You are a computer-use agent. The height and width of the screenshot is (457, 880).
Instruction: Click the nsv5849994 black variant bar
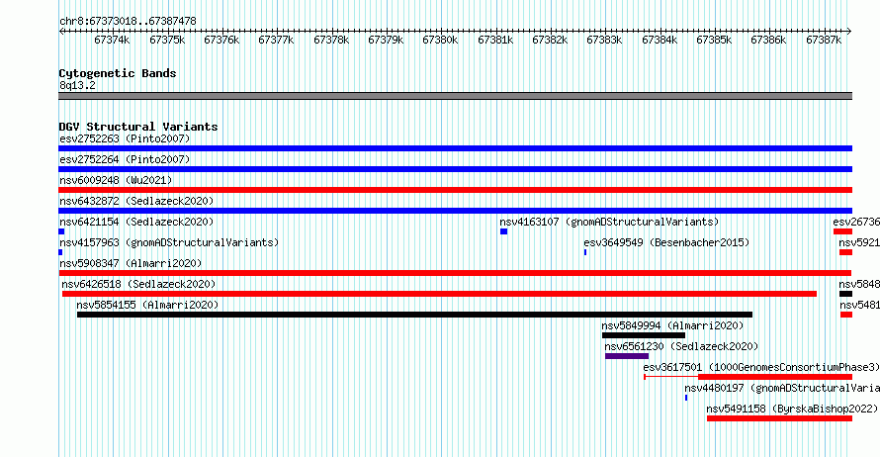tap(644, 335)
